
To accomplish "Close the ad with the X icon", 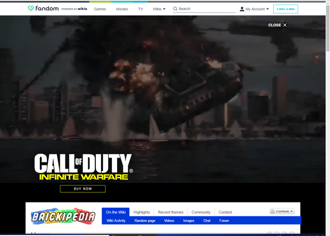I will click(285, 25).
